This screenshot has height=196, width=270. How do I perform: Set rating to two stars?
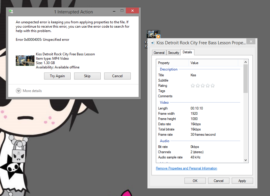click(x=198, y=86)
